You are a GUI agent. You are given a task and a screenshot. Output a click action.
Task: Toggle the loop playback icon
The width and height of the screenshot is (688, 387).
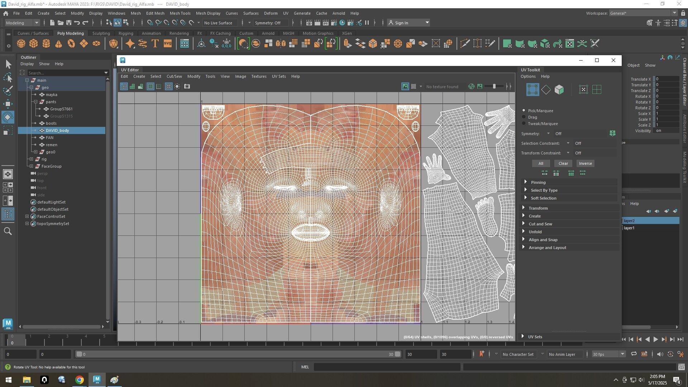point(634,354)
